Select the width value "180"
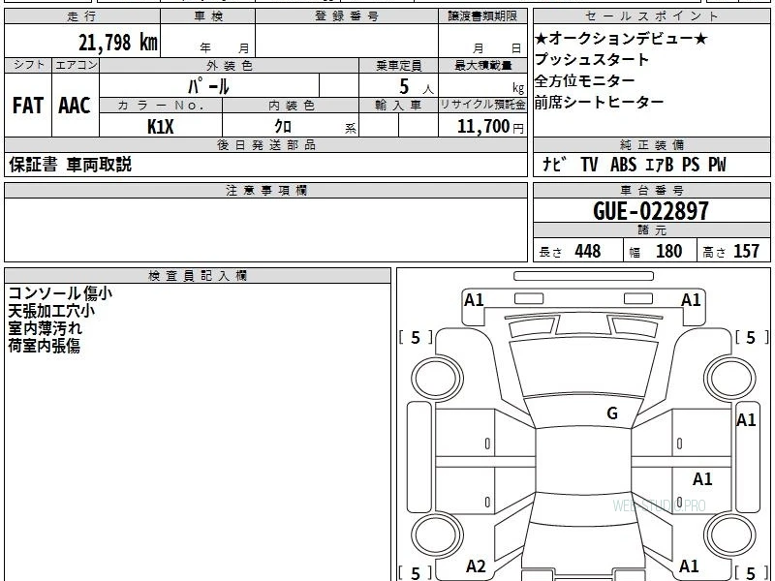Viewport: 775px width, 581px height. (x=668, y=251)
